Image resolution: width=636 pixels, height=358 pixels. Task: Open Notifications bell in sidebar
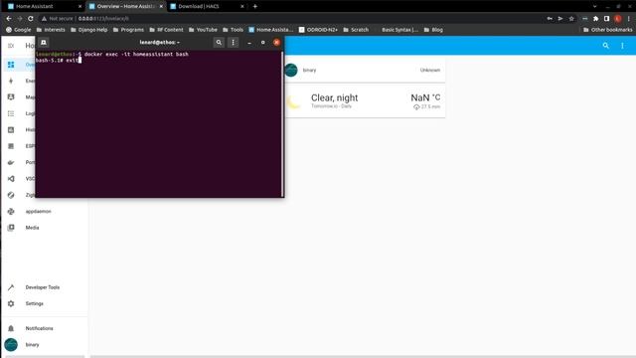tap(11, 328)
